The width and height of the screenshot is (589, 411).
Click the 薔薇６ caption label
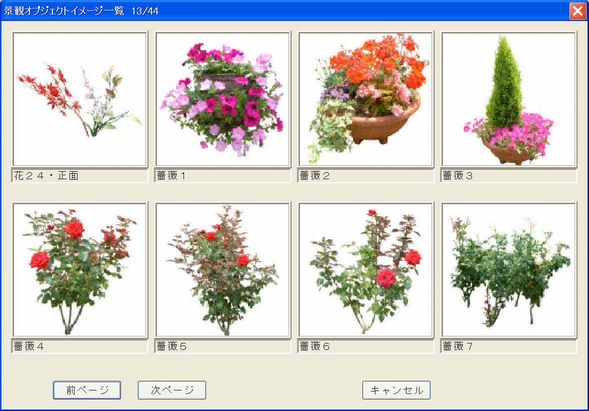tap(366, 346)
